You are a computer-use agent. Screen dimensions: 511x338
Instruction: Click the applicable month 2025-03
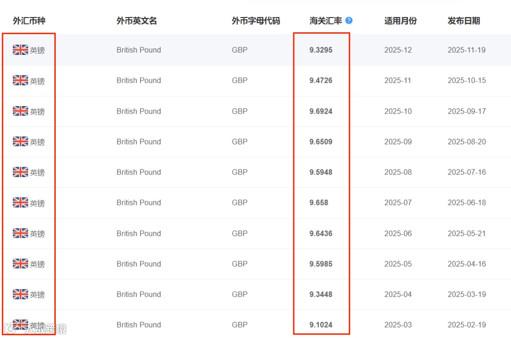point(398,325)
